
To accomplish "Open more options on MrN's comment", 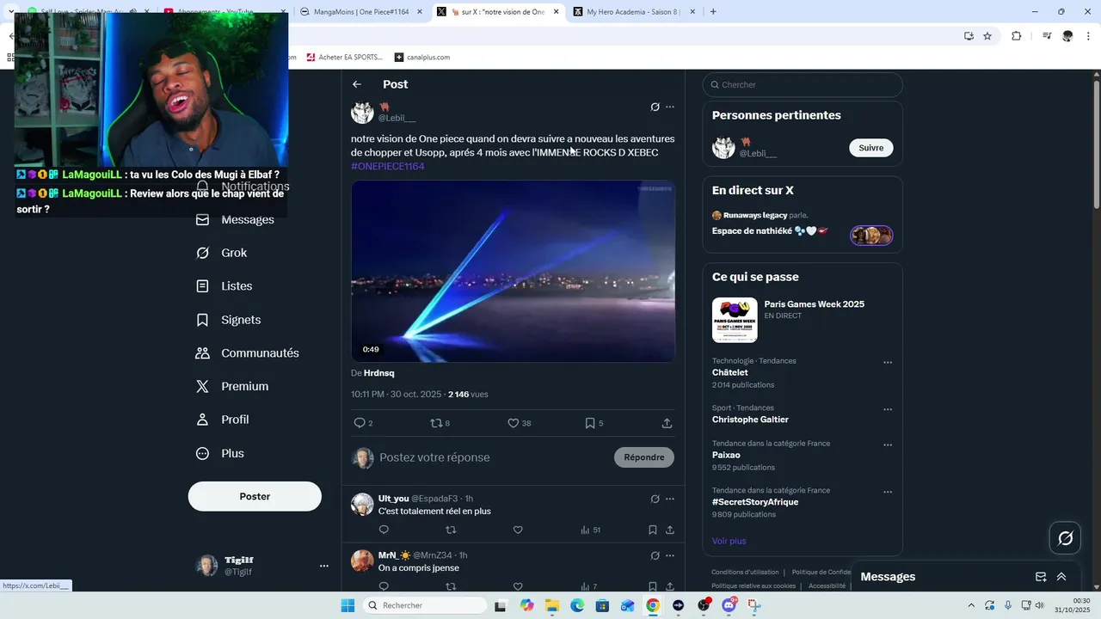I will pos(670,555).
